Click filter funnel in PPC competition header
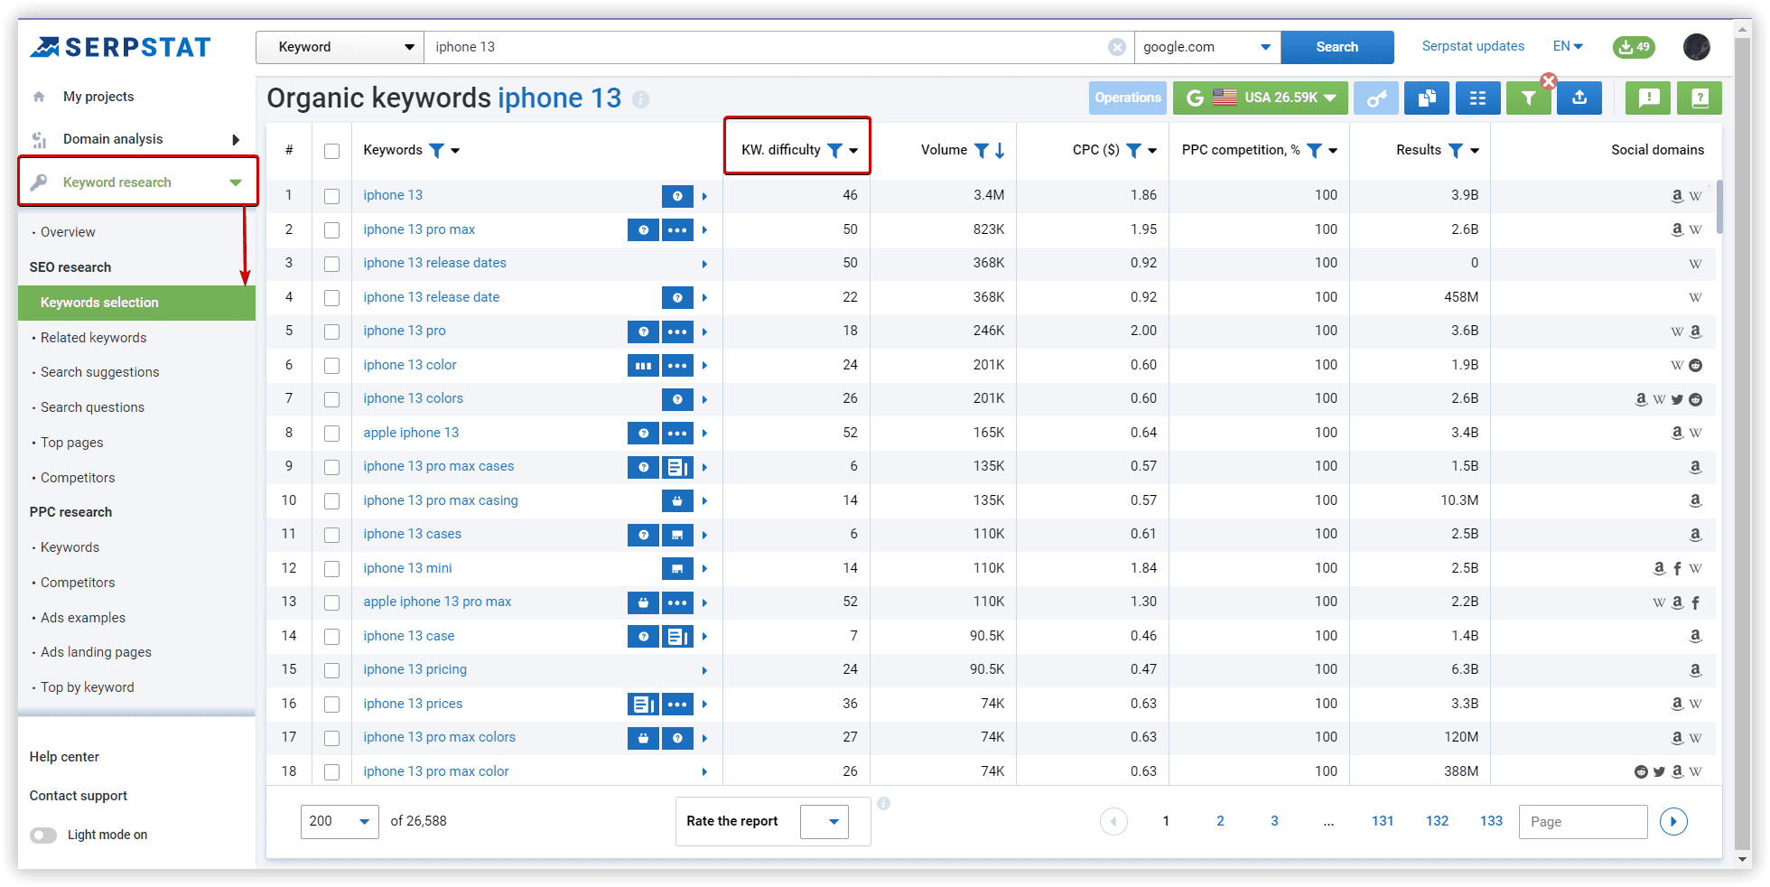 click(1314, 150)
